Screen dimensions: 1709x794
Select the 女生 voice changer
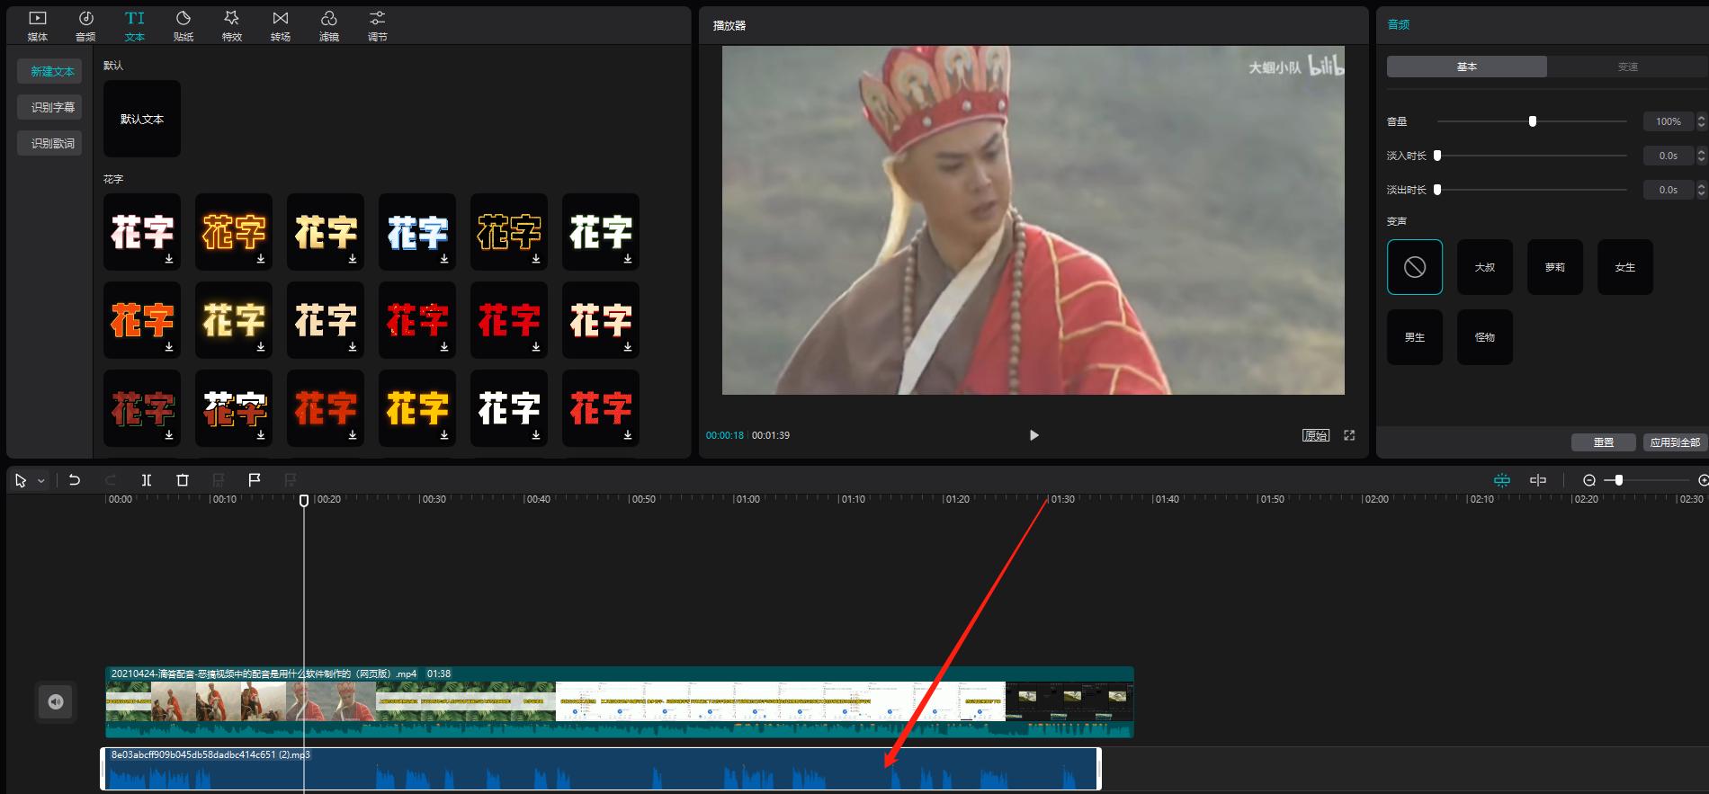click(1625, 267)
